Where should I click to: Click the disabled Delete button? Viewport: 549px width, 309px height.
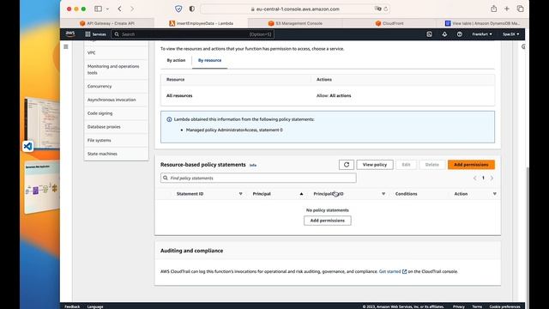(432, 165)
